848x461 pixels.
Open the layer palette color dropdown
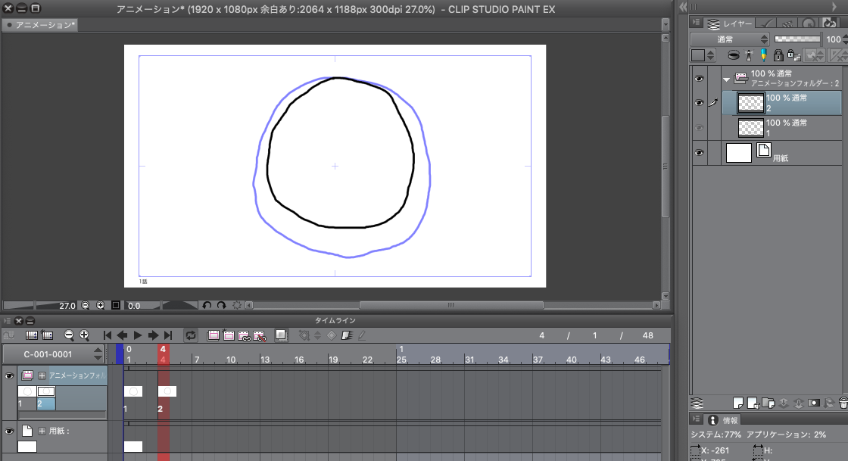click(x=703, y=55)
